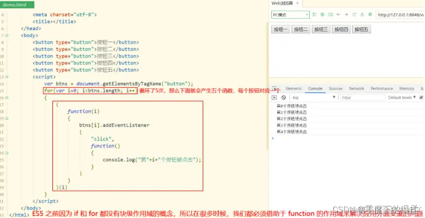Screen dimensions: 425x218
Task: Collapse the script tag fold marker
Action: click(x=7, y=77)
